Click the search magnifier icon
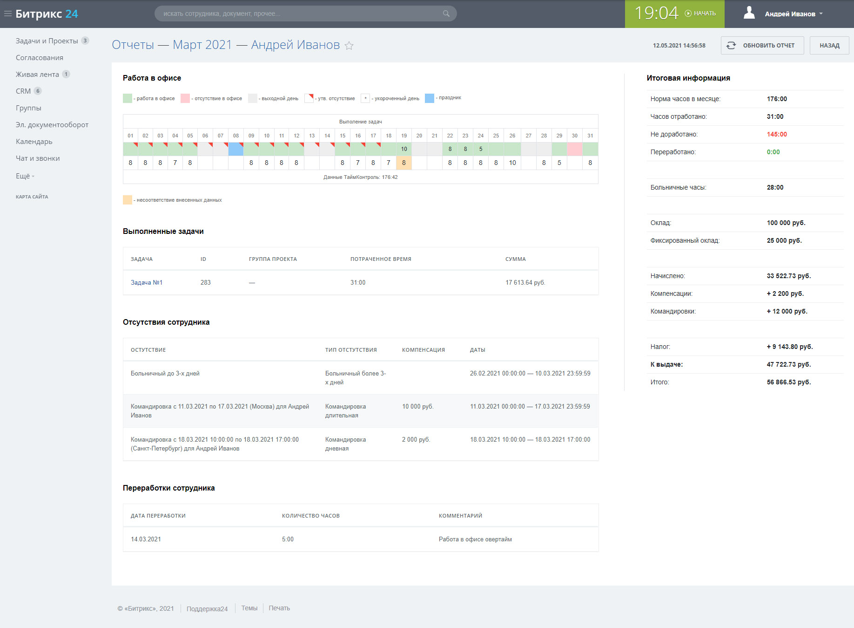Viewport: 854px width, 628px height. 446,14
